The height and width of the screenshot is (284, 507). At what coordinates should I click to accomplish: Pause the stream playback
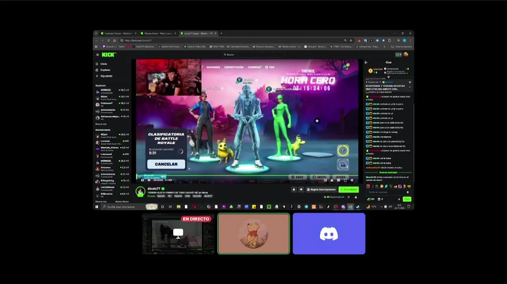[x=143, y=180]
